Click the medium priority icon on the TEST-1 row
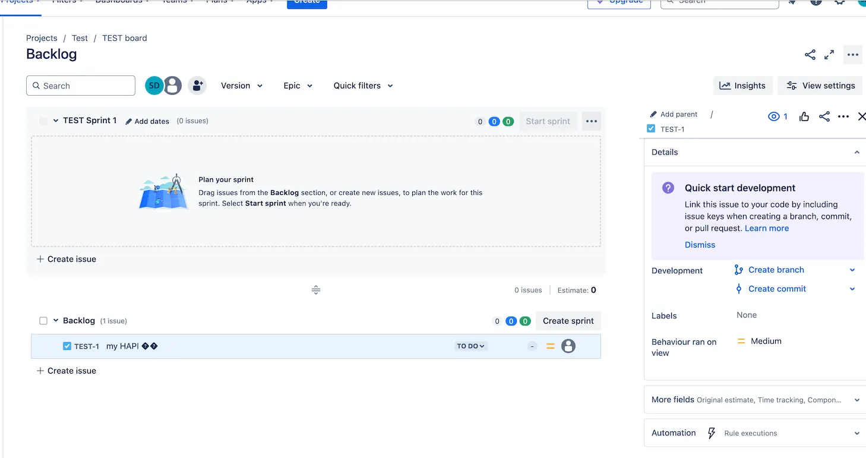866x458 pixels. [551, 346]
